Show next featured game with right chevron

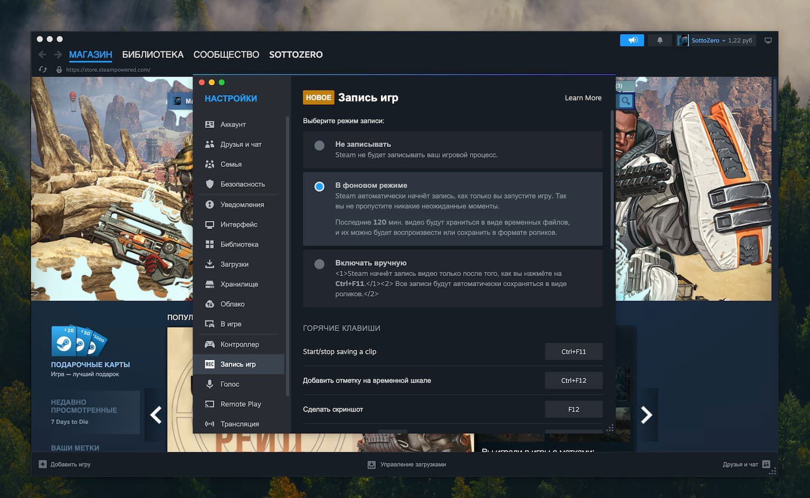point(646,415)
